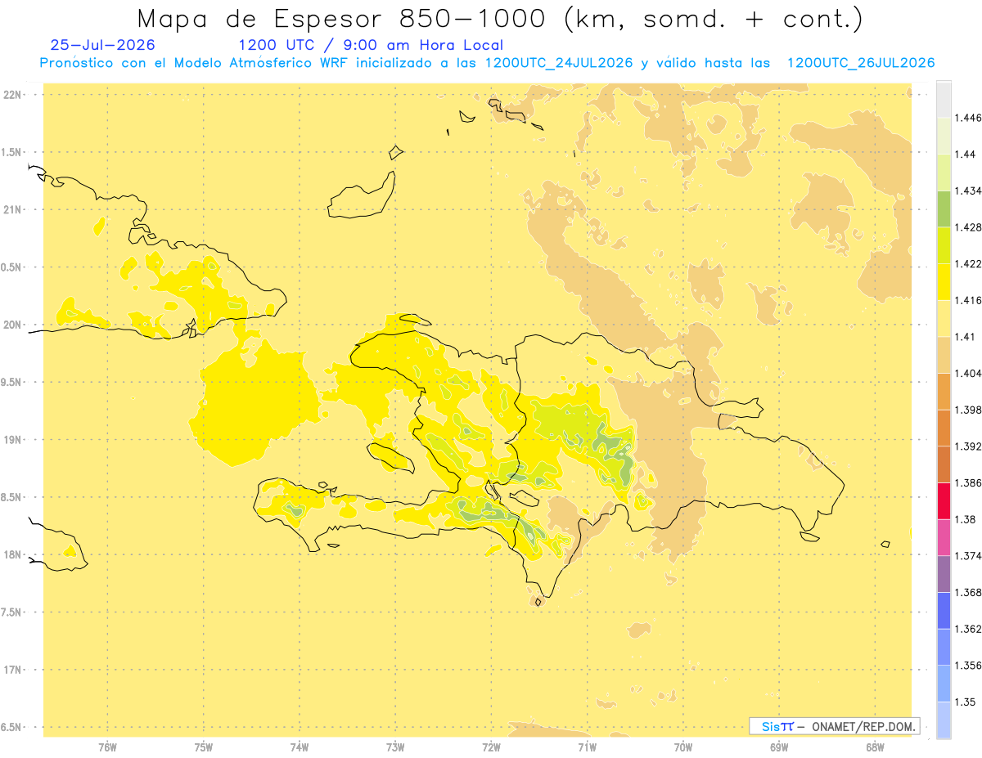Image resolution: width=982 pixels, height=758 pixels.
Task: Click the 19N latitude label
Action: pyautogui.click(x=11, y=440)
